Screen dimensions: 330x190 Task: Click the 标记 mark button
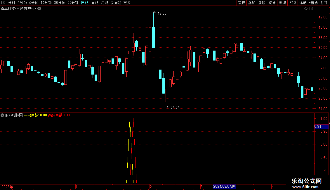303,3
